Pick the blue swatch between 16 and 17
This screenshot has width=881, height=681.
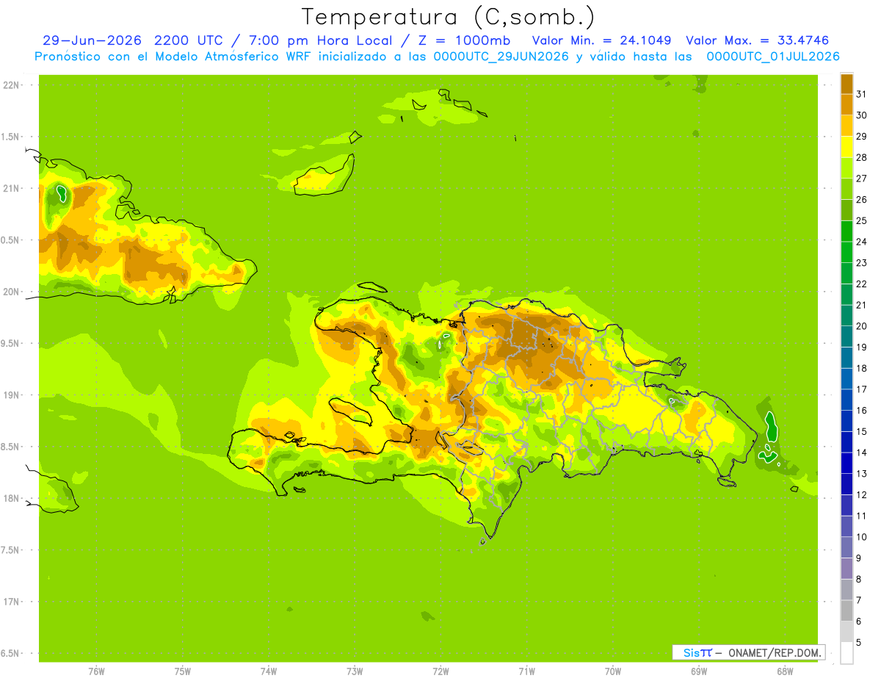(846, 400)
